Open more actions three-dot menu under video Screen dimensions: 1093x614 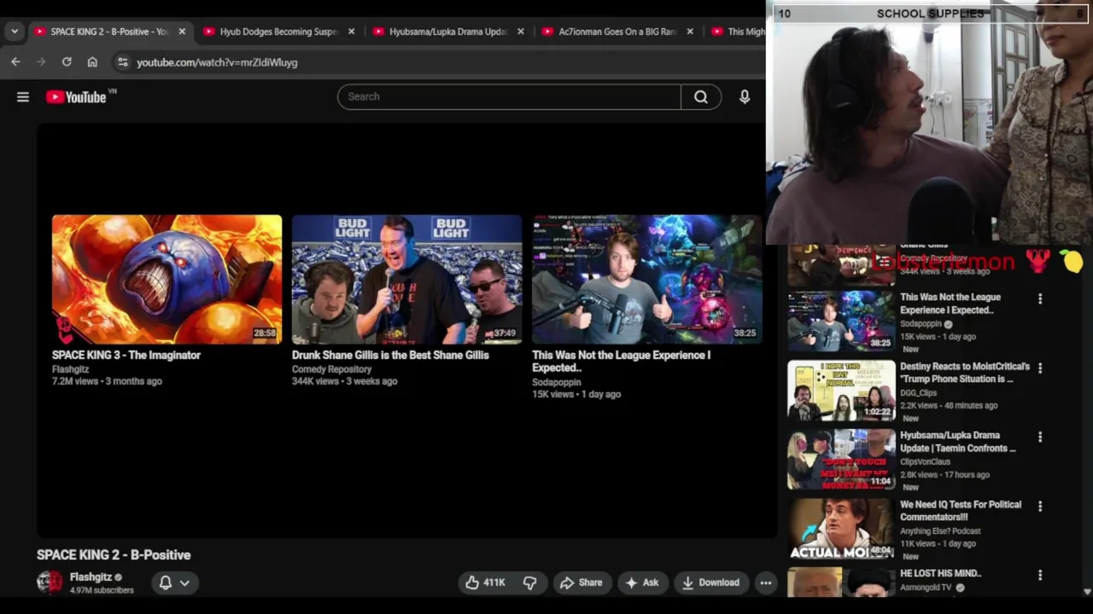point(766,582)
